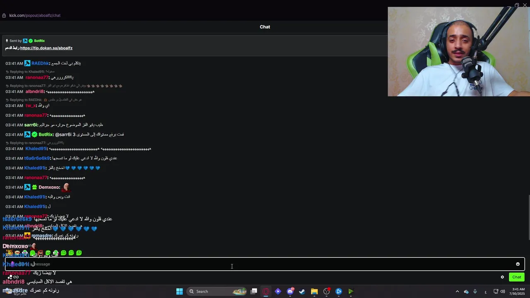Image resolution: width=530 pixels, height=298 pixels.
Task: Open Discord from the taskbar
Action: (x=290, y=291)
